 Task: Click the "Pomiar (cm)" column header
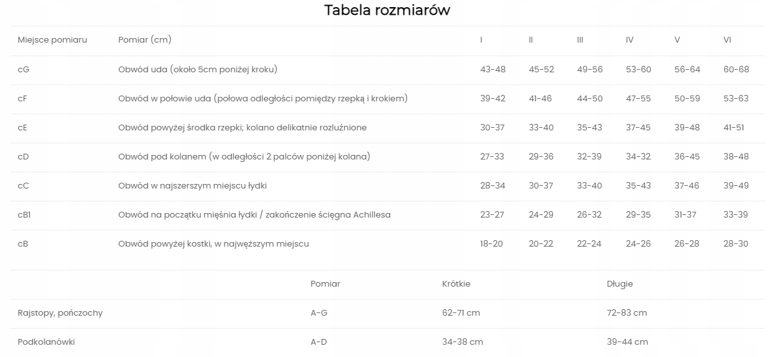145,40
